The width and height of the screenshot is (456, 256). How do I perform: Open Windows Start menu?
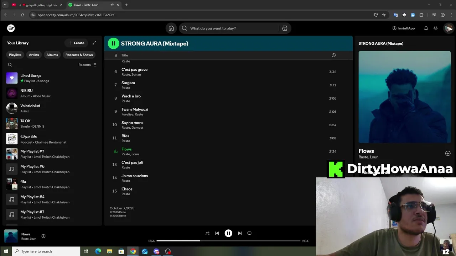pyautogui.click(x=6, y=251)
